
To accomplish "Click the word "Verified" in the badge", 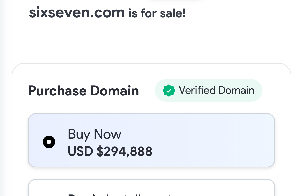I will click(x=197, y=91).
